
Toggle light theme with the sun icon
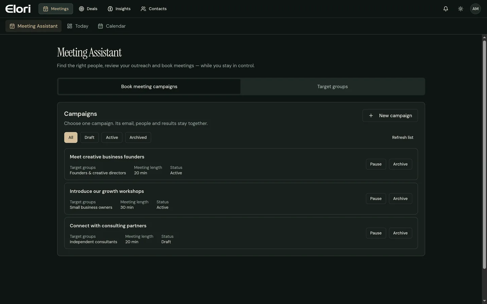pyautogui.click(x=461, y=9)
